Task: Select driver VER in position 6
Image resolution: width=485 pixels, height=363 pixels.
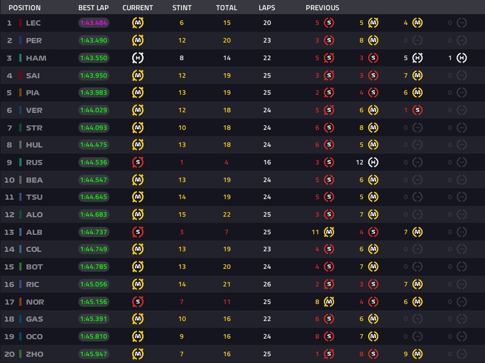Action: pyautogui.click(x=34, y=110)
